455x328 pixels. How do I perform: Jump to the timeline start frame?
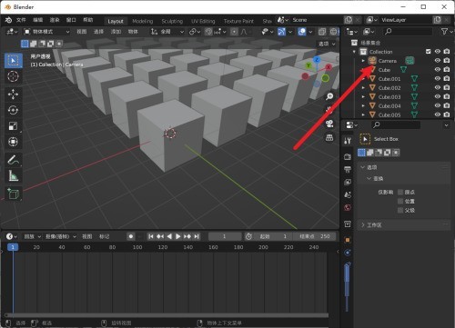(151, 236)
